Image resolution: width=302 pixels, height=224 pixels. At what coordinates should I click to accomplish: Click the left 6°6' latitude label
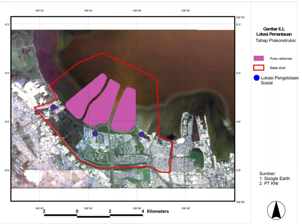(x=7, y=122)
